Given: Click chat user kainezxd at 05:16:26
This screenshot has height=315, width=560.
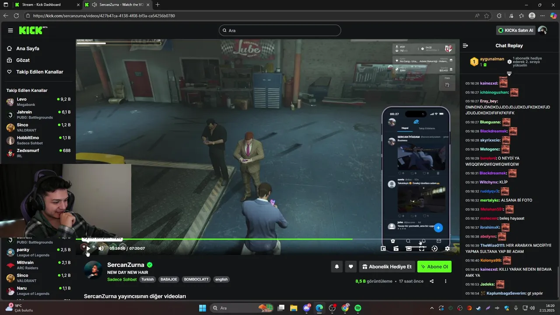Looking at the screenshot, I should (x=489, y=83).
